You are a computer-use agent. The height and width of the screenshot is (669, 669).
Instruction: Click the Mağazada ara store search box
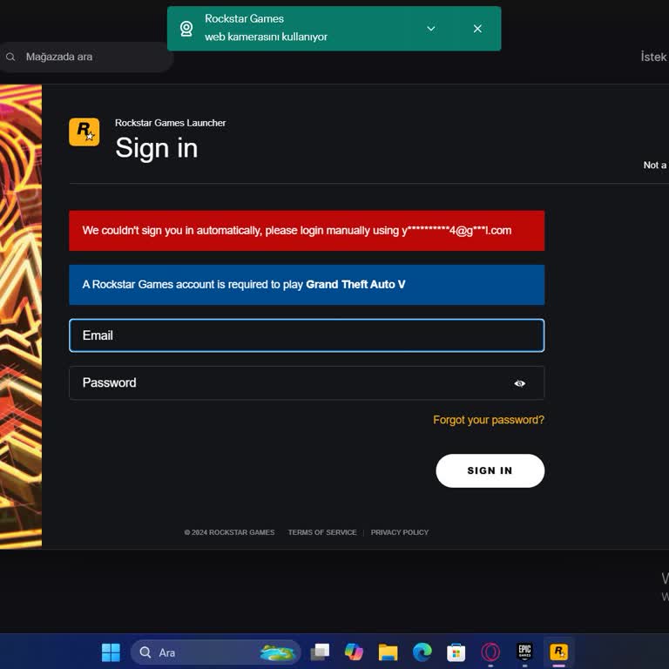pos(85,57)
